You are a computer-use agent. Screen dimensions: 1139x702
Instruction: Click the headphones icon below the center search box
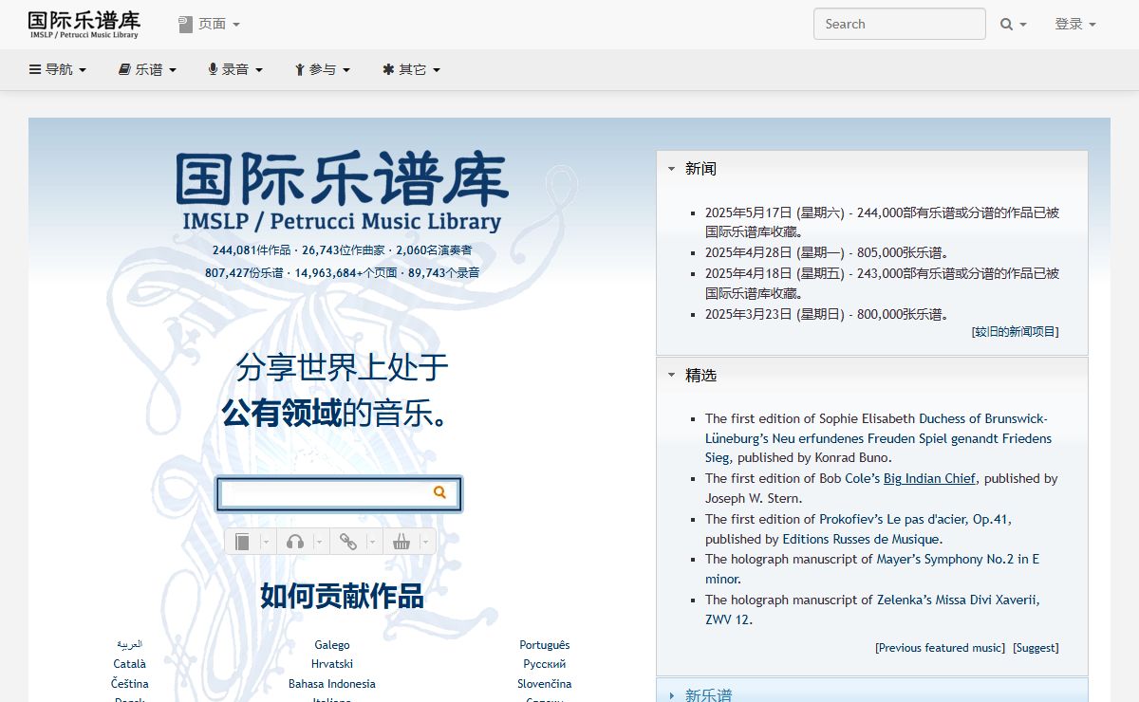coord(295,542)
